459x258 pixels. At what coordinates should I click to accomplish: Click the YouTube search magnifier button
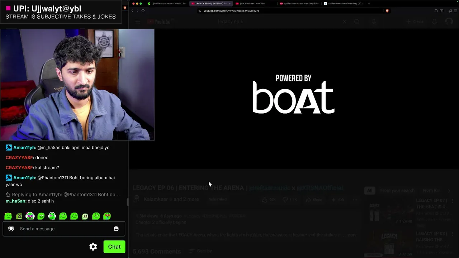coord(356,22)
